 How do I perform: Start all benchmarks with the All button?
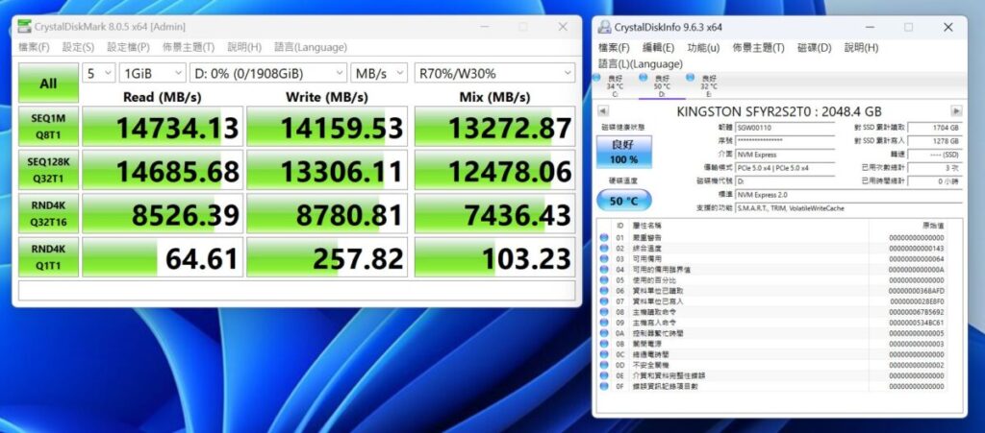pos(48,84)
